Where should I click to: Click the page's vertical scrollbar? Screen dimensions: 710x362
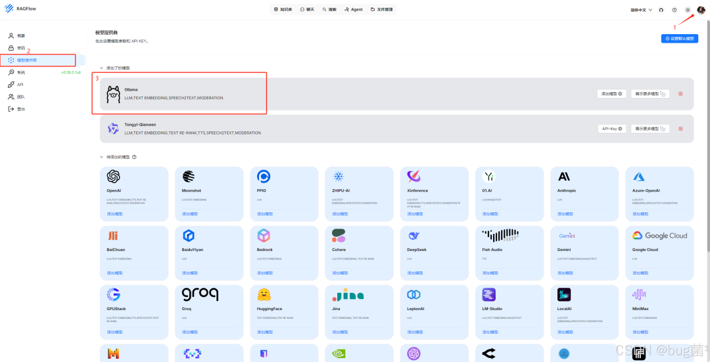[708, 136]
